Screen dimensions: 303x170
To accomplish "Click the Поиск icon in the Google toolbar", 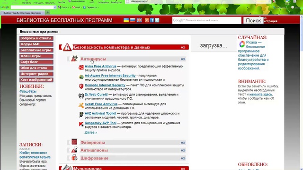I will point(59,8).
